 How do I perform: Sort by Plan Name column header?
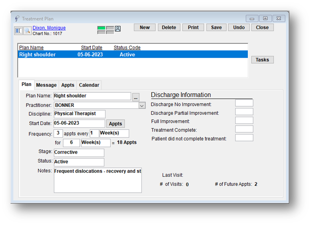(x=31, y=48)
